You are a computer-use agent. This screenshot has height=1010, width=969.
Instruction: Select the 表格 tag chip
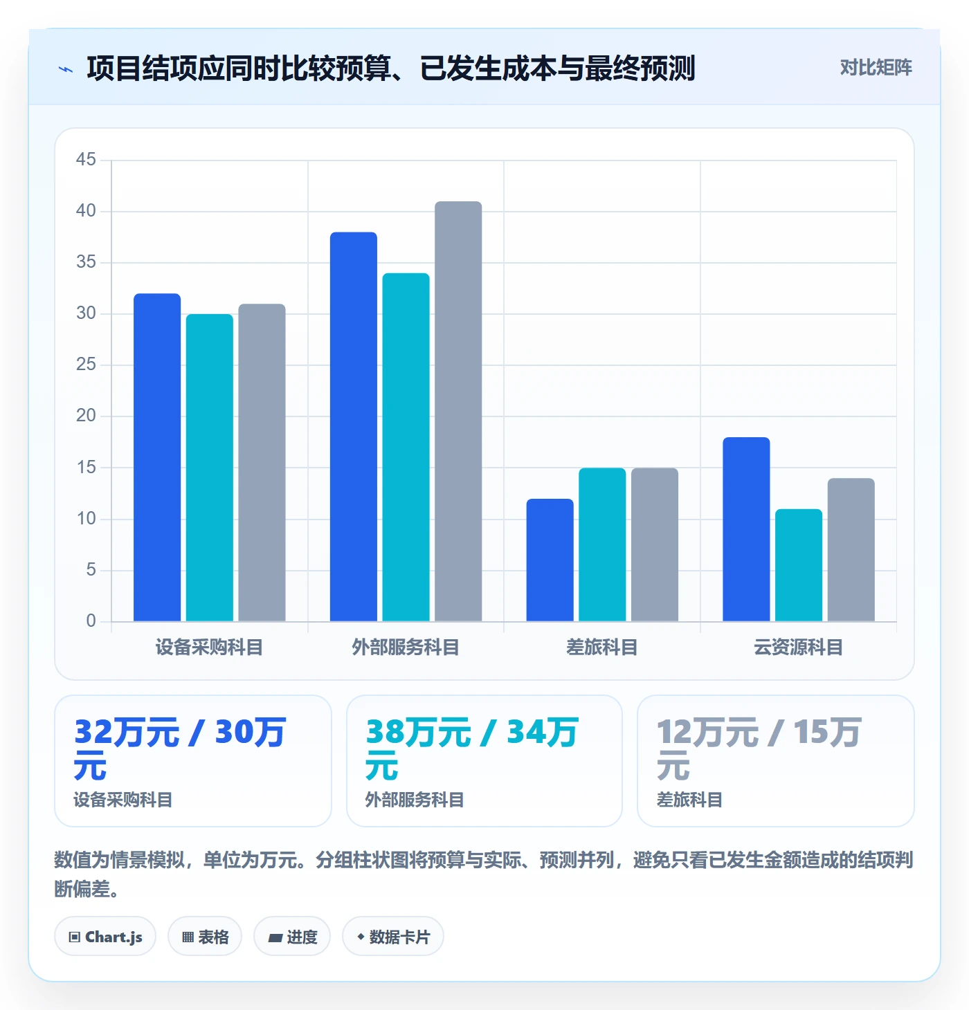[205, 937]
